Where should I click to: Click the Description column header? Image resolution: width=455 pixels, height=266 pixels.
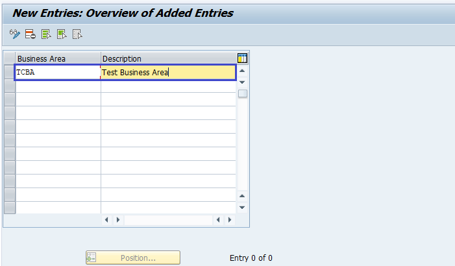167,58
